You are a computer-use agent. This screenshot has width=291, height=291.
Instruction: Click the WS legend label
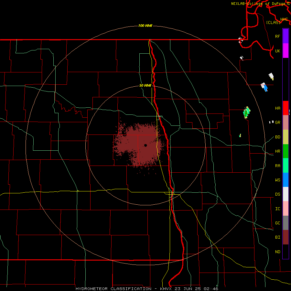pyautogui.click(x=277, y=180)
